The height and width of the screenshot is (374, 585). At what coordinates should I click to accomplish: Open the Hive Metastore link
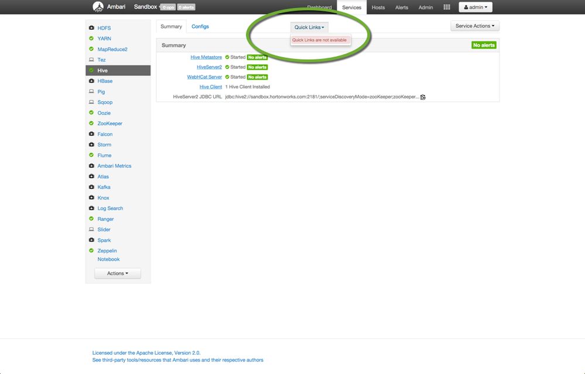[x=206, y=57]
